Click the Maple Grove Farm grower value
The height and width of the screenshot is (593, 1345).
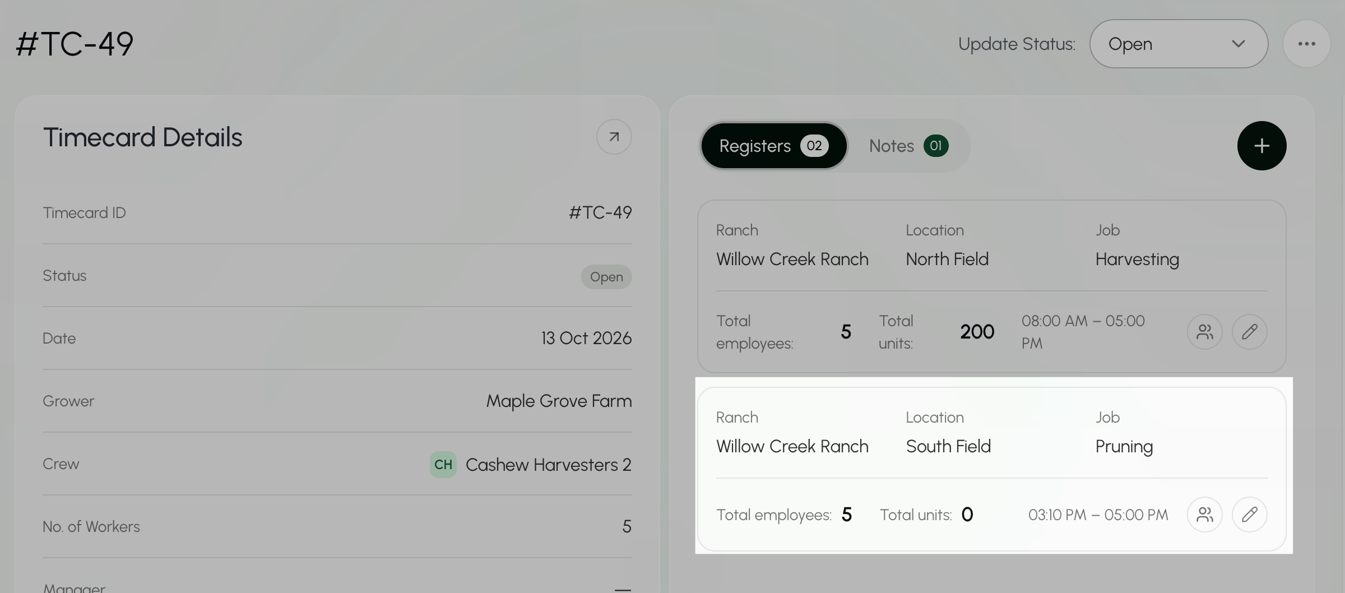click(x=559, y=401)
